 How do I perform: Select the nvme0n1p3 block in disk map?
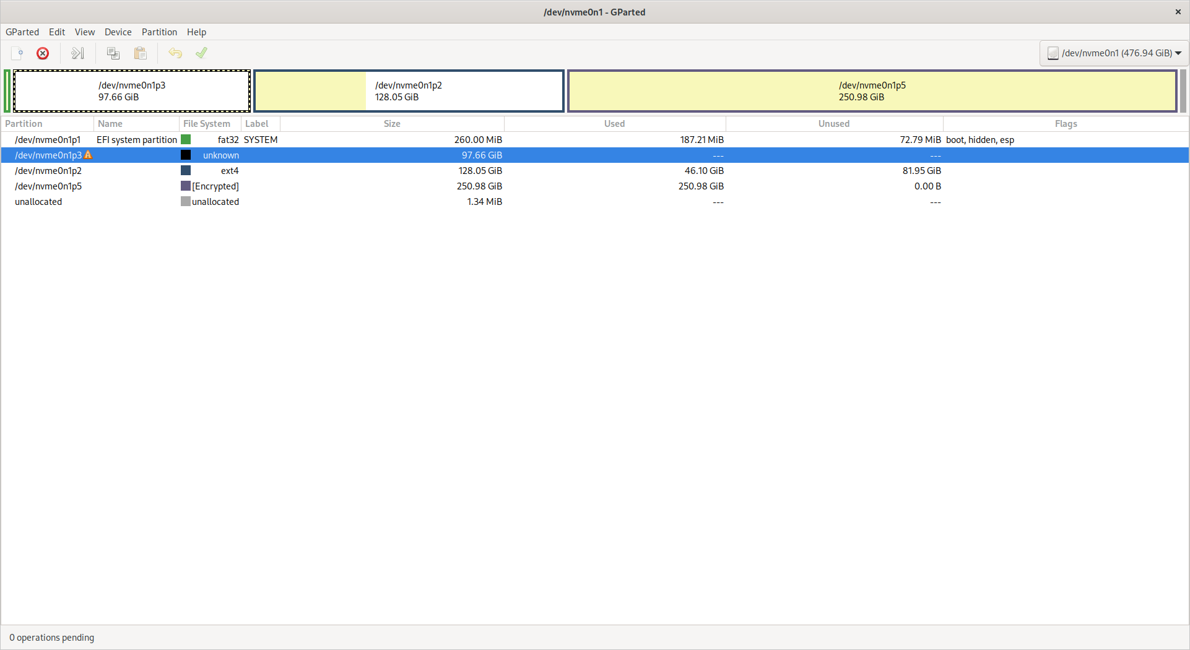[x=132, y=91]
